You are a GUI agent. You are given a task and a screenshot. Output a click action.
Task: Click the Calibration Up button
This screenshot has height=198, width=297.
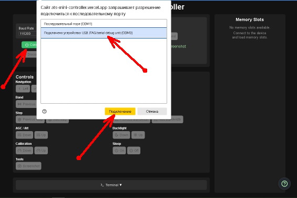[x=41, y=151]
